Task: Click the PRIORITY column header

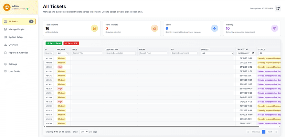Action: point(61,49)
